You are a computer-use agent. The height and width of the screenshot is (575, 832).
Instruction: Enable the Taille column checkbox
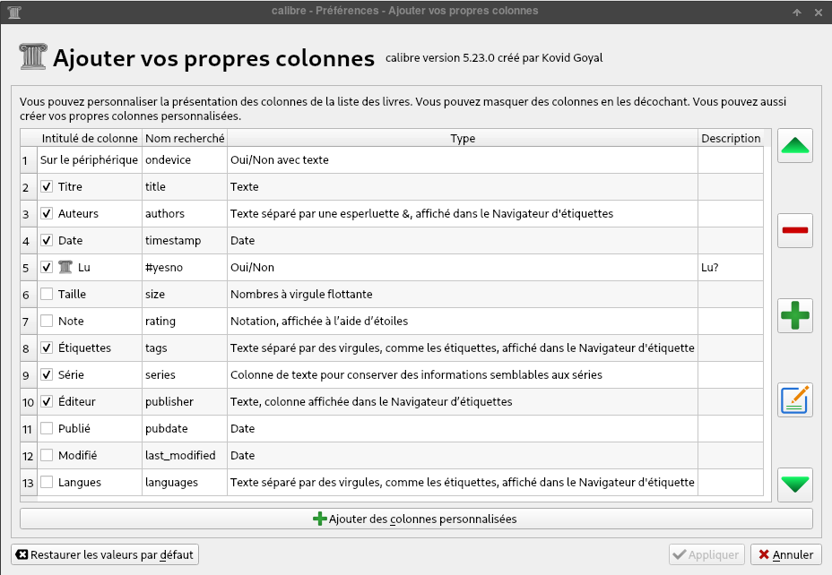tap(47, 294)
